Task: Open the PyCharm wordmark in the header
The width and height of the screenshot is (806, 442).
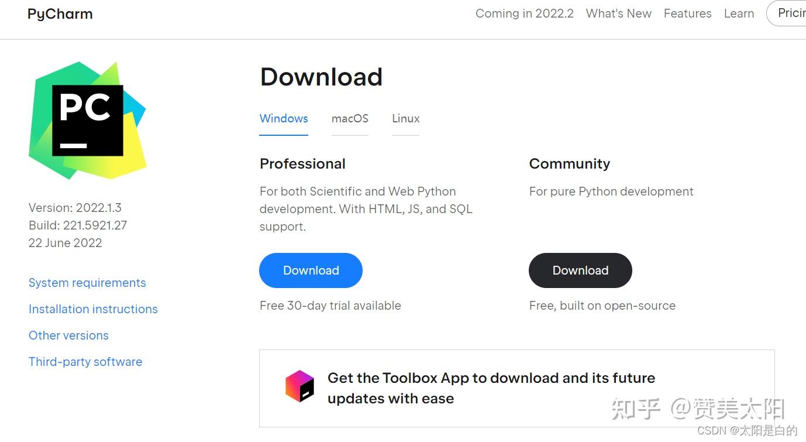Action: click(x=60, y=14)
